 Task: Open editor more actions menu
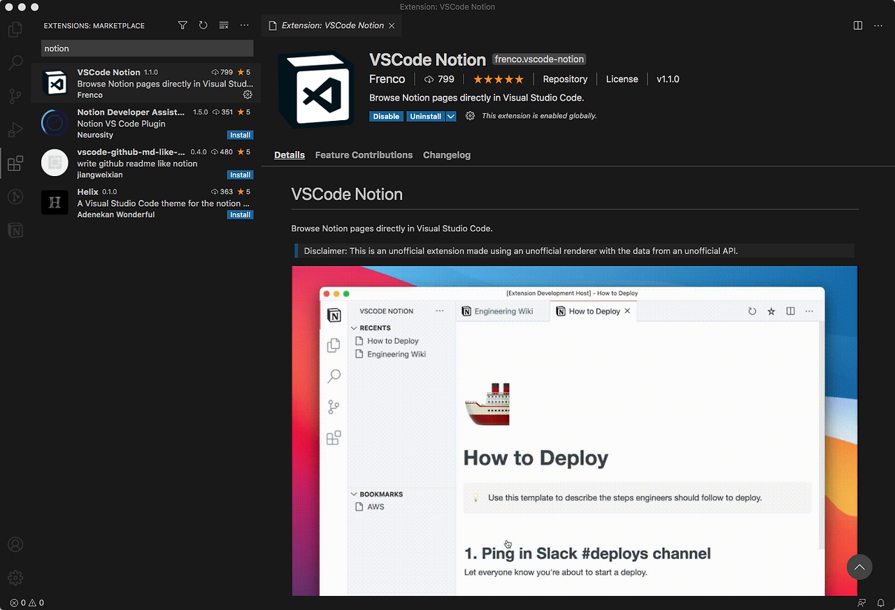pos(878,25)
